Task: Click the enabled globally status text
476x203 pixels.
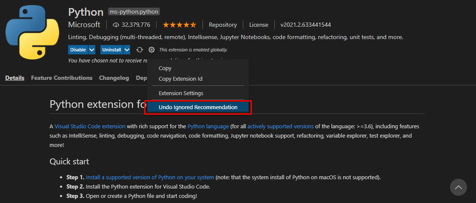Action: (194, 50)
